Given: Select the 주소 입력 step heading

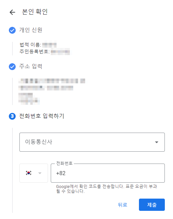Looking at the screenshot, I should [31, 66].
